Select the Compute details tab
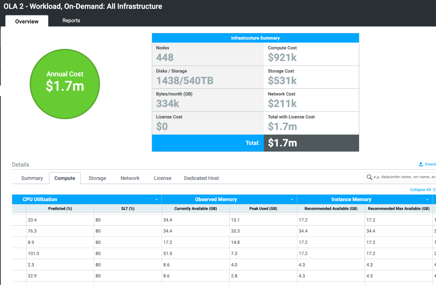The width and height of the screenshot is (436, 285). coord(65,178)
